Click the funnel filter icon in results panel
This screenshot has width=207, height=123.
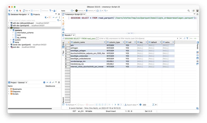coord(187,38)
